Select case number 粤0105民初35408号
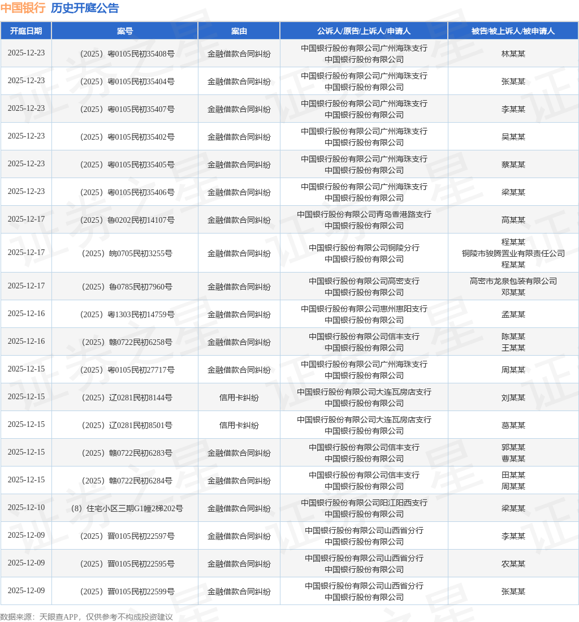 pyautogui.click(x=127, y=54)
